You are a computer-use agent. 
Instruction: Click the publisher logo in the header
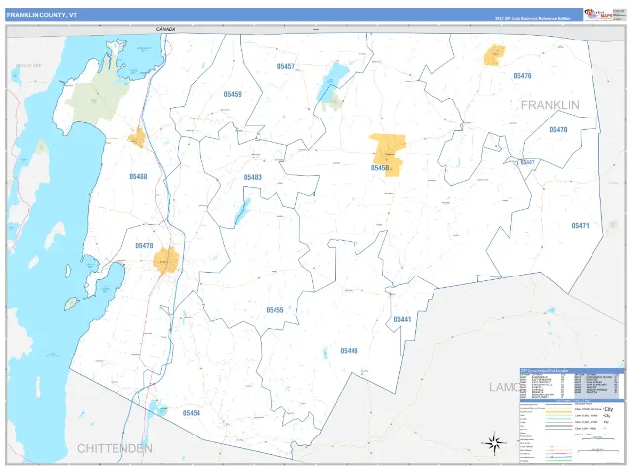click(x=598, y=14)
